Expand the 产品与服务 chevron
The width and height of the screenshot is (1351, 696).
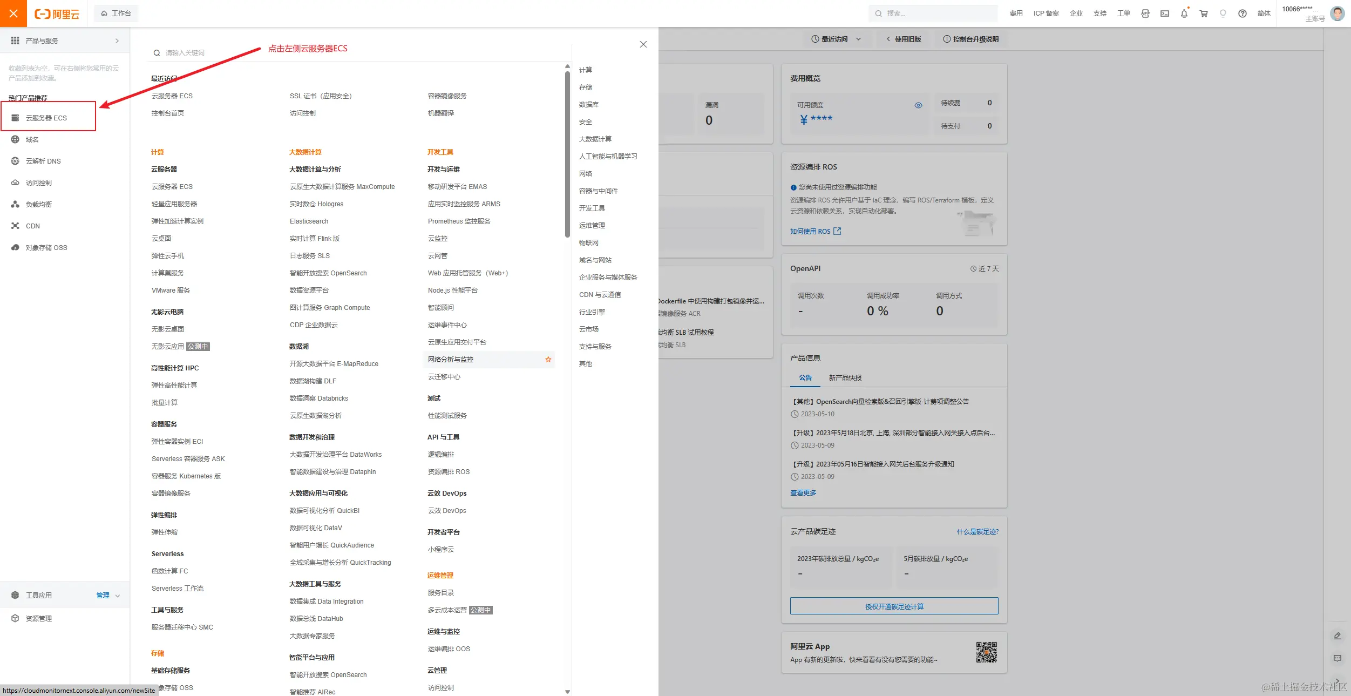click(x=117, y=40)
